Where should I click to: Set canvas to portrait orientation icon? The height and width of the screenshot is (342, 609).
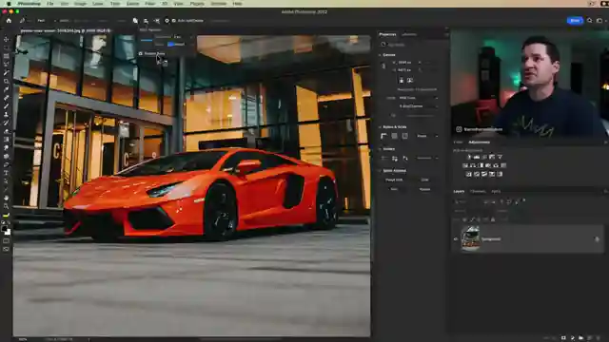pyautogui.click(x=402, y=80)
